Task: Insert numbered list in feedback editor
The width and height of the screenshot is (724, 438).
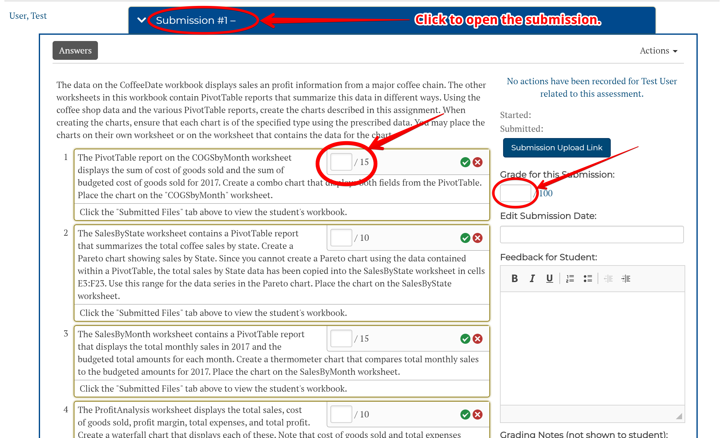Action: coord(570,278)
